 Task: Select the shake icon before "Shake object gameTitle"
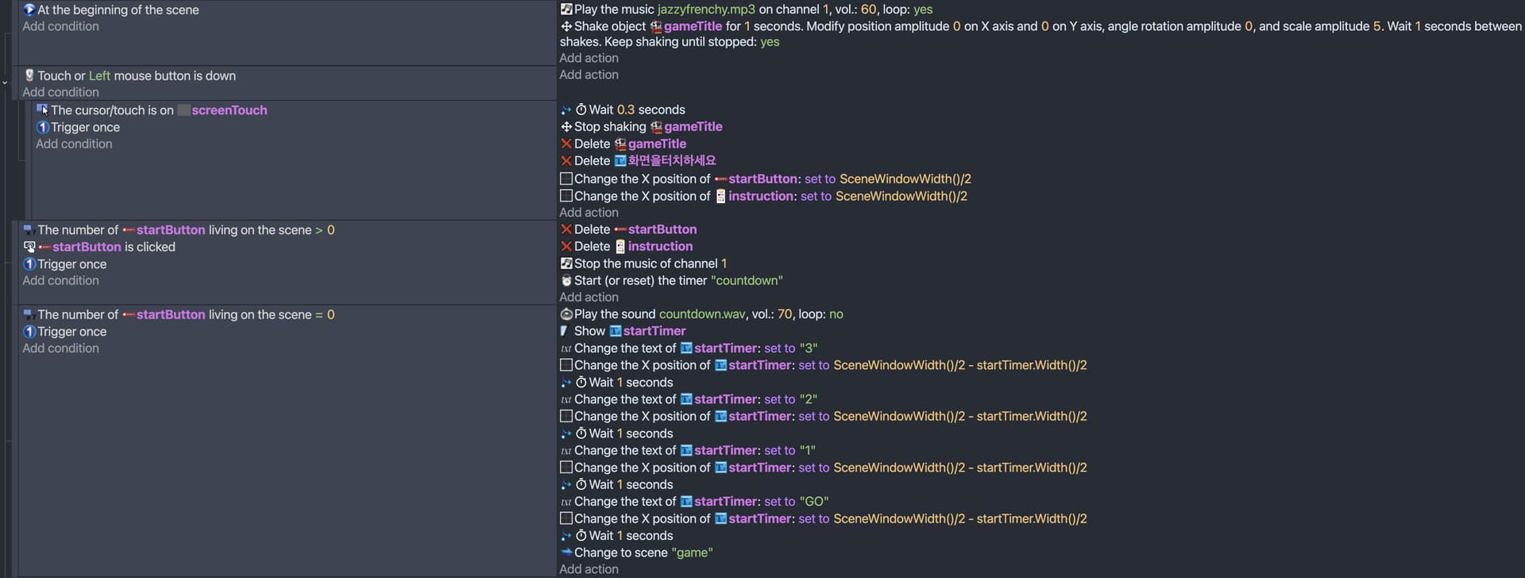[566, 26]
